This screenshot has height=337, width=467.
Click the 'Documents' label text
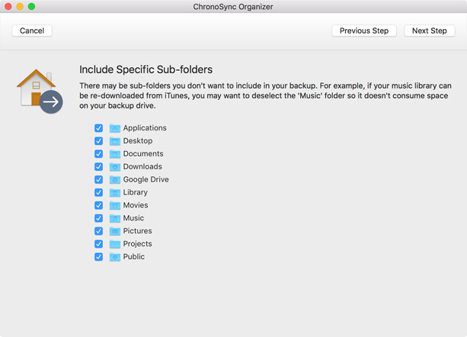[143, 154]
